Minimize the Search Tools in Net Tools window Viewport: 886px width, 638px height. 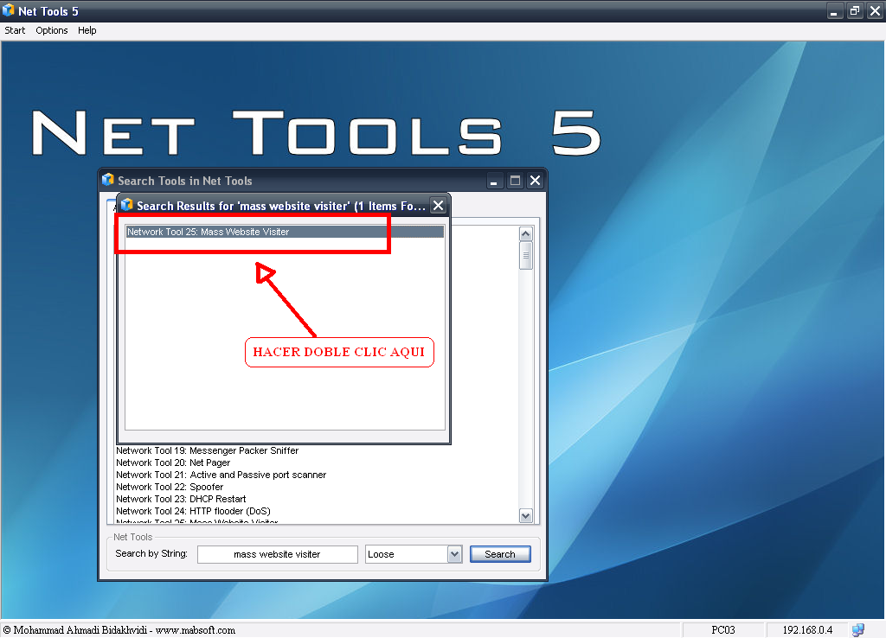494,181
